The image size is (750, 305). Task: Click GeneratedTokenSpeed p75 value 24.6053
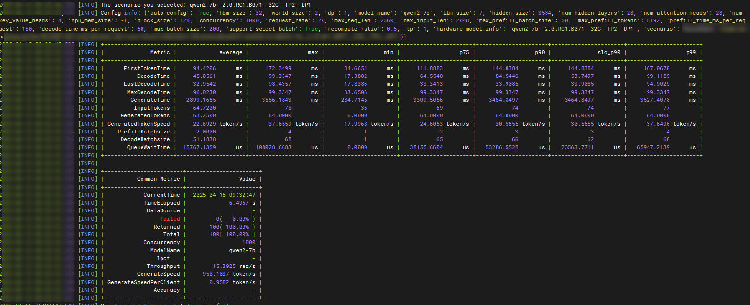pyautogui.click(x=431, y=124)
